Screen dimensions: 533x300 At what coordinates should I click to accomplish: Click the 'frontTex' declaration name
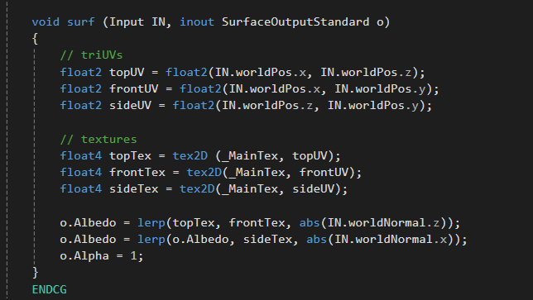(x=137, y=173)
